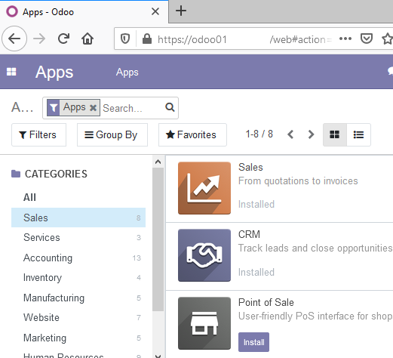Viewport: 393px width, 358px height.
Task: Click the Sales app title text
Action: [x=250, y=167]
